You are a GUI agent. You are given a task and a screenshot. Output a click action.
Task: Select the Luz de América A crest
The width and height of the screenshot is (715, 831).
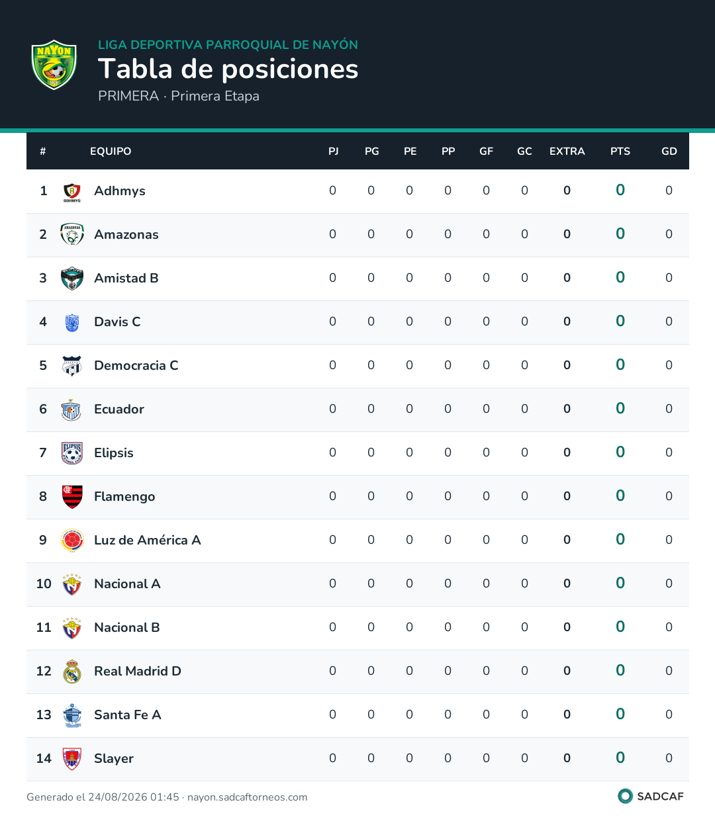72,541
